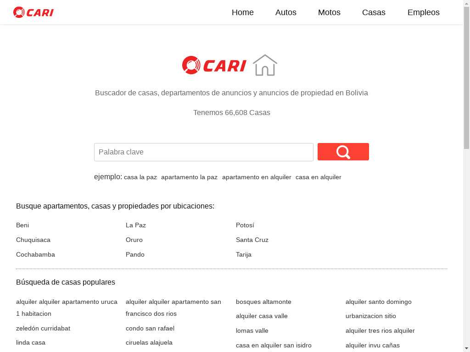View Santa Cruz properties

click(252, 240)
